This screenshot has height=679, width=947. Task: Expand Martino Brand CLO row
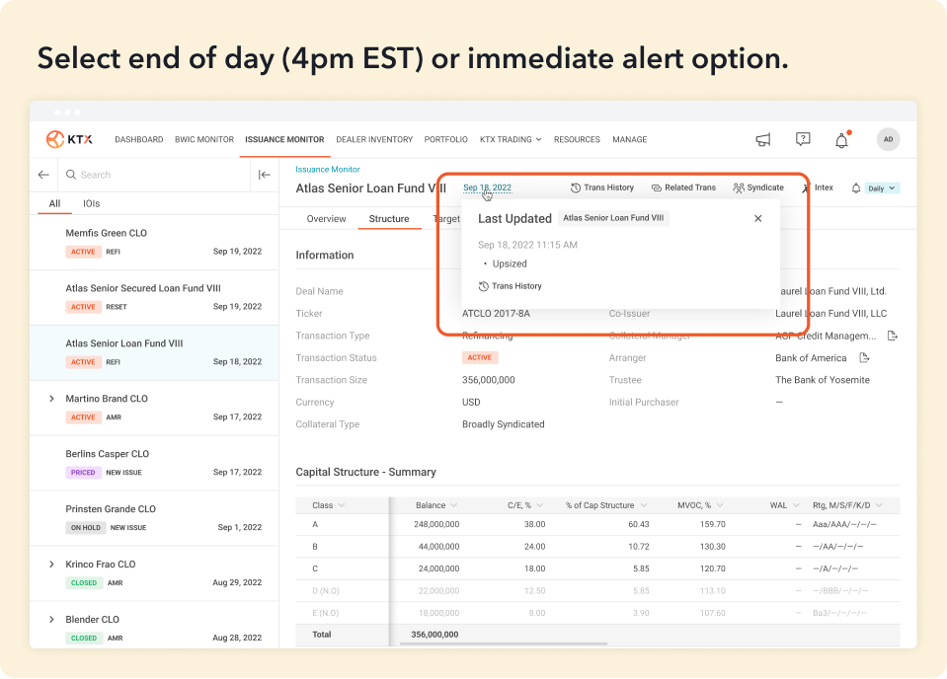51,399
